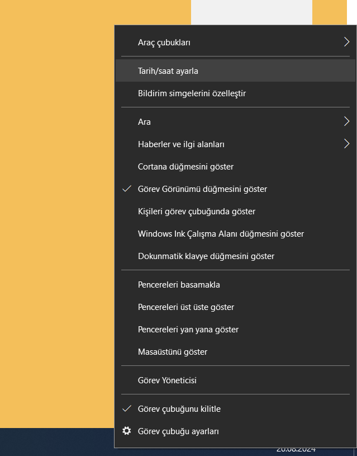Choose Bildirim simgelerini özelleştir
The image size is (357, 456).
pos(235,93)
